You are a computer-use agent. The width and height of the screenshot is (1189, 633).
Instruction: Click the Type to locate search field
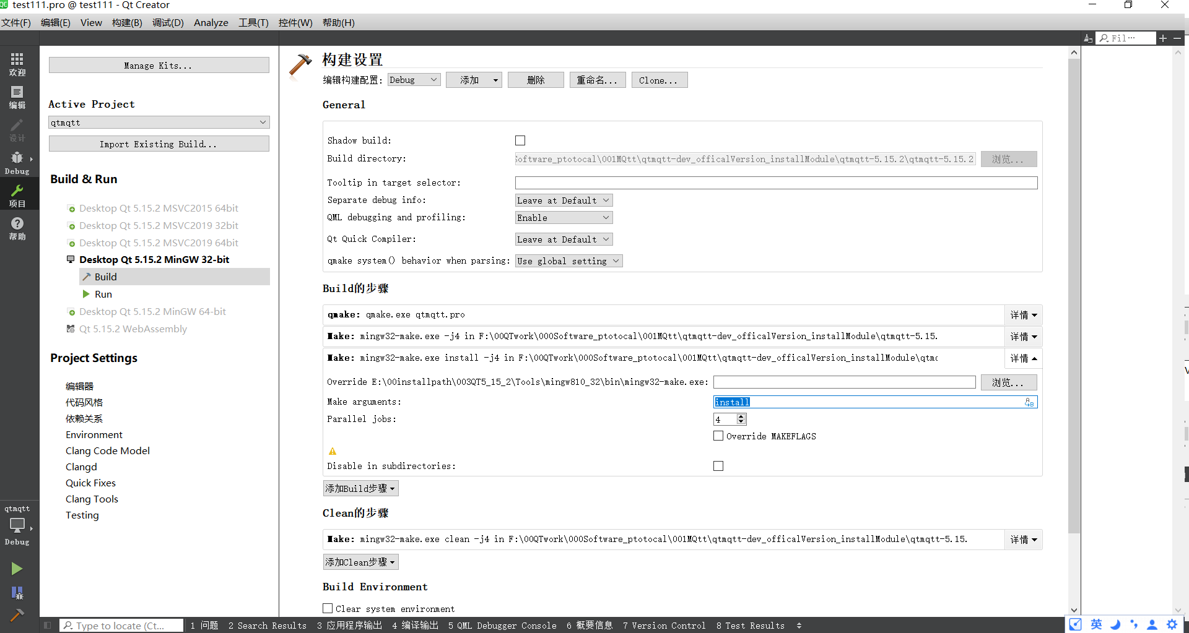pos(121,625)
